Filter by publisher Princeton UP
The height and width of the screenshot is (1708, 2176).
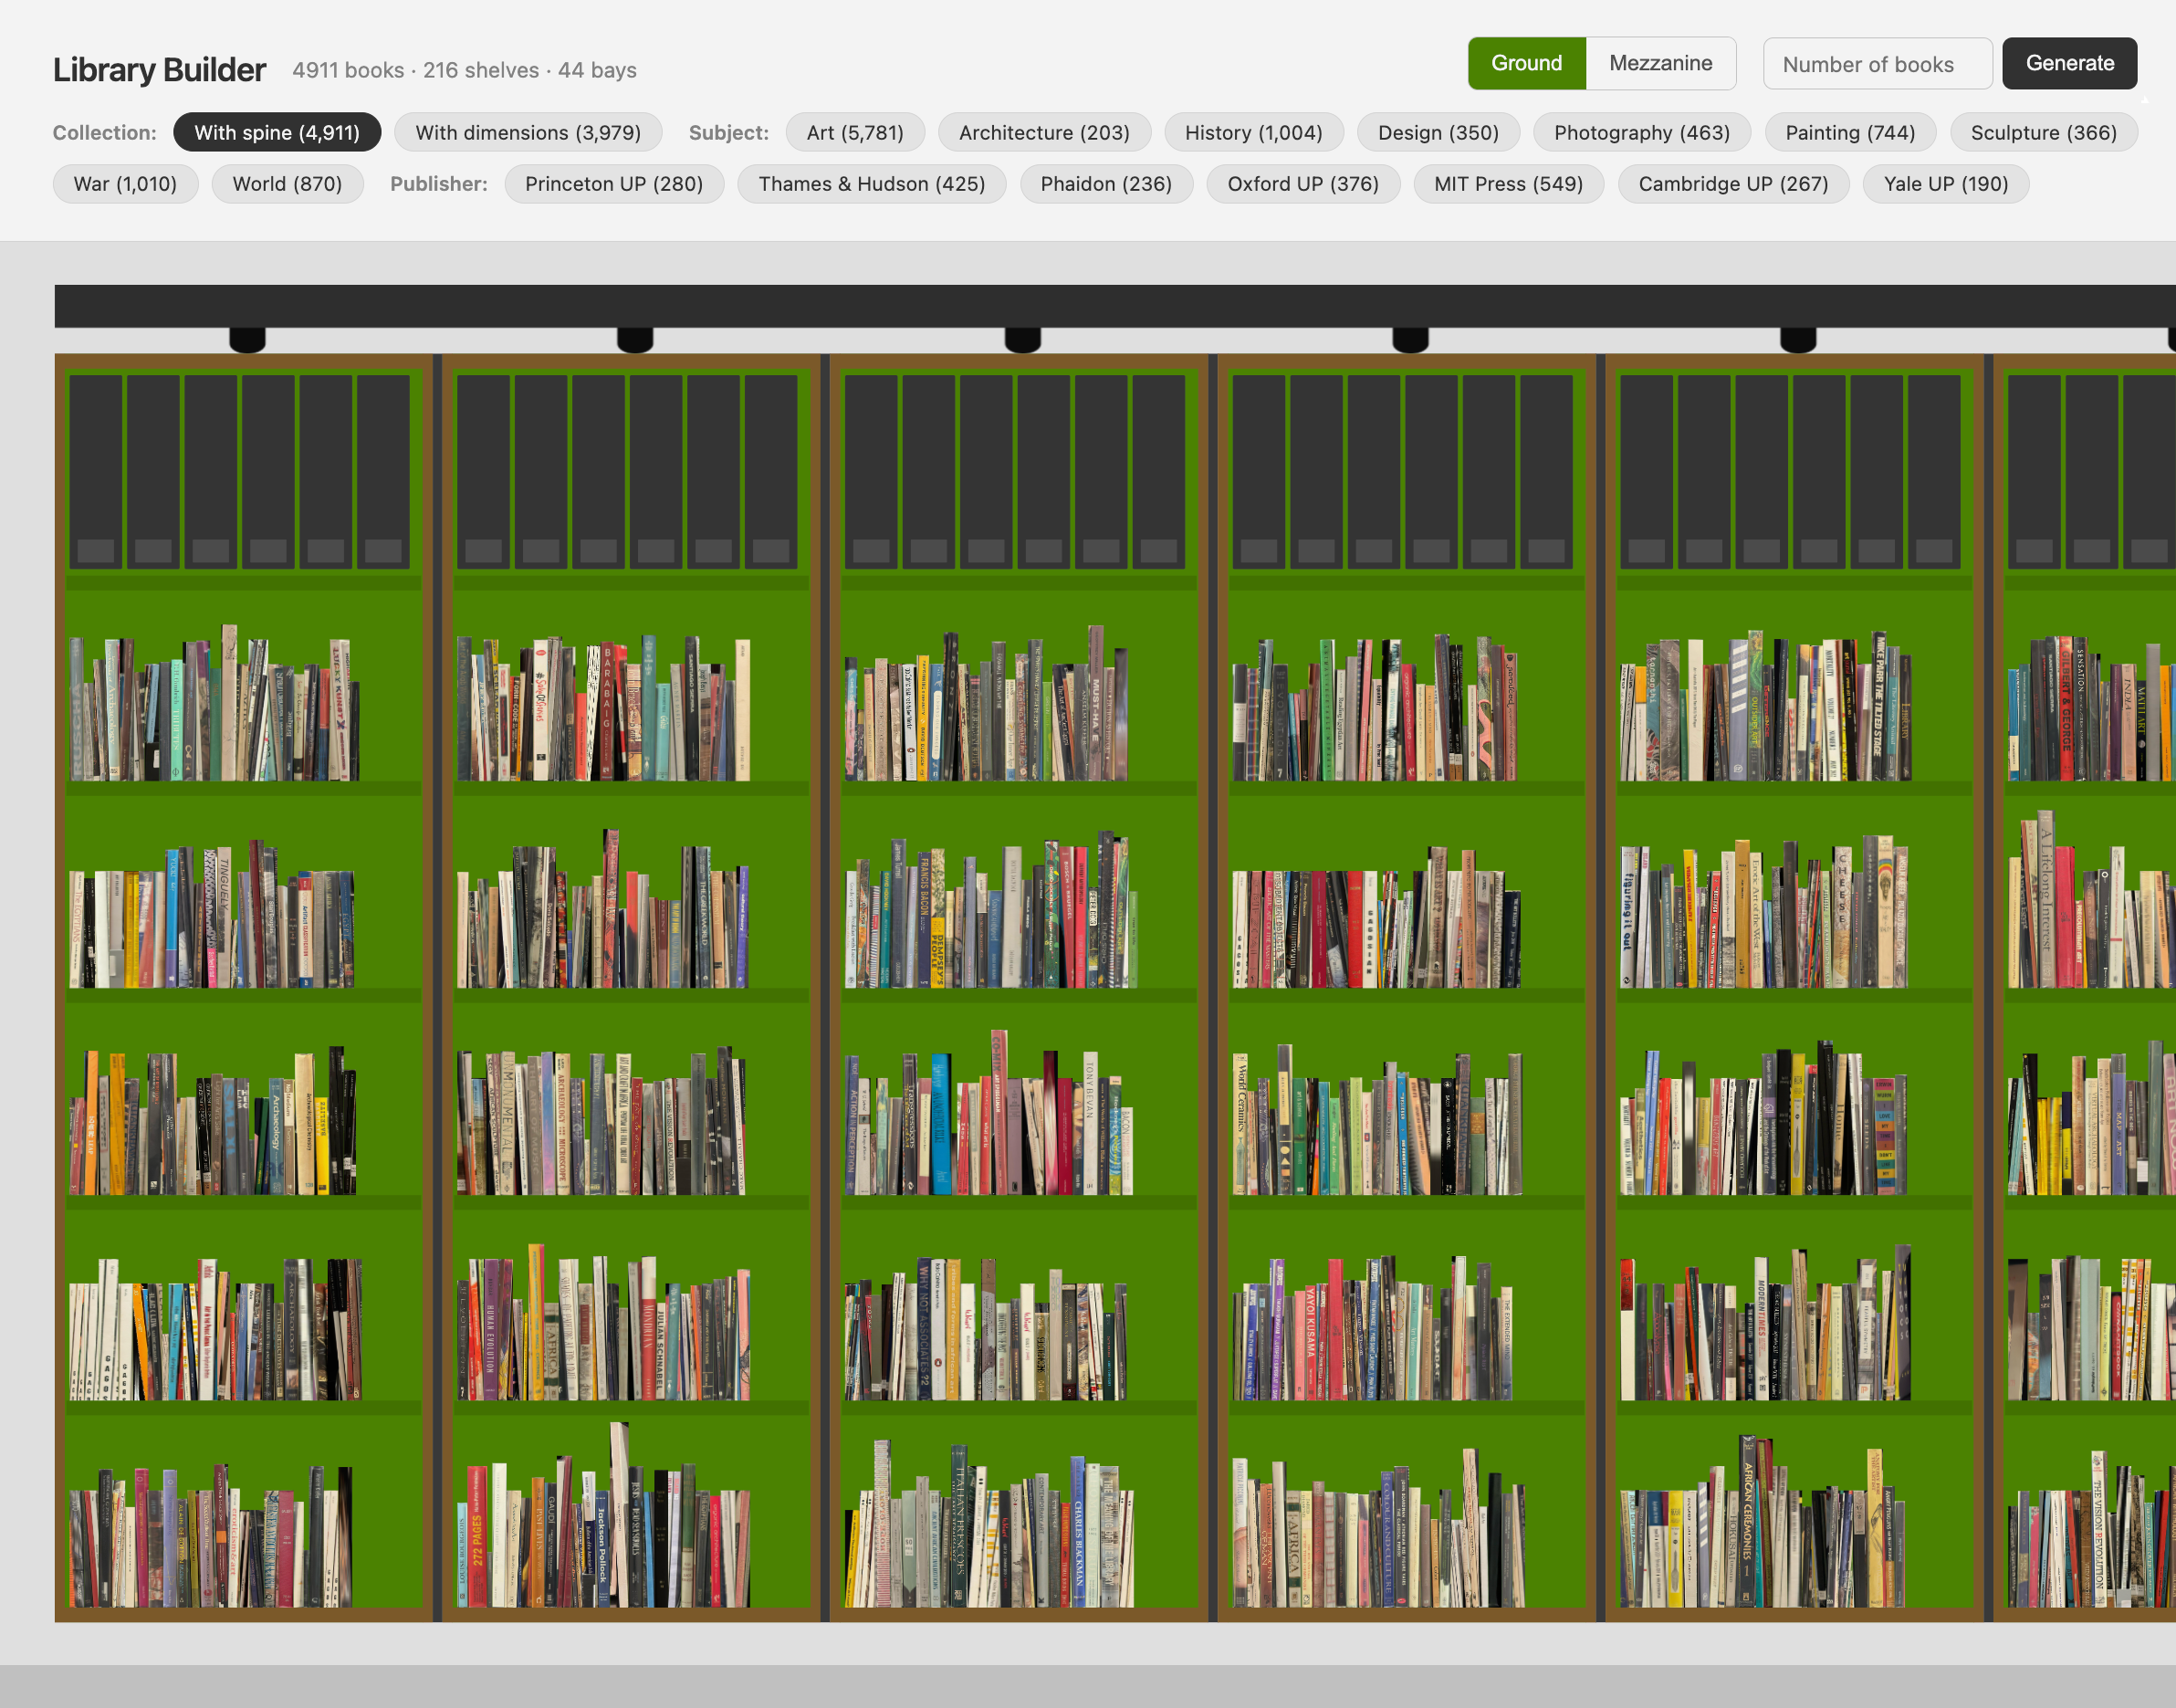click(x=615, y=184)
